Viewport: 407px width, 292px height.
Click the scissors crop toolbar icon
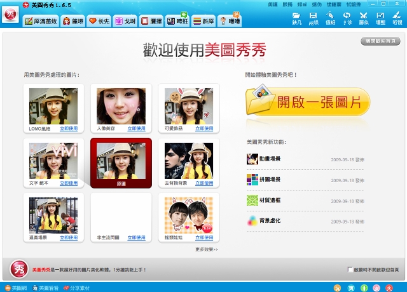(364, 18)
